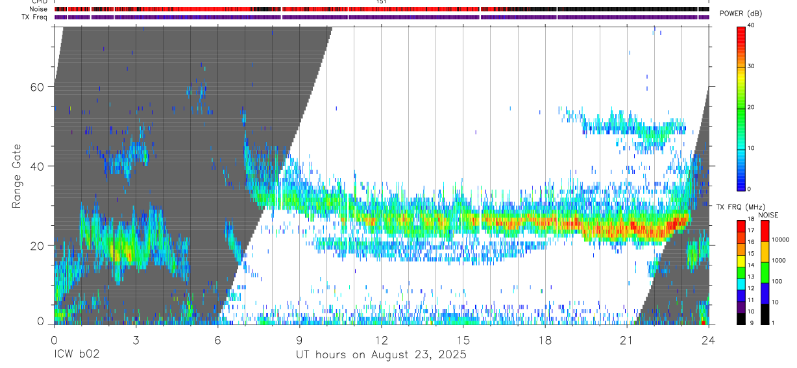Click the 60 tick on the Range Gate axis
The height and width of the screenshot is (368, 797).
[38, 87]
